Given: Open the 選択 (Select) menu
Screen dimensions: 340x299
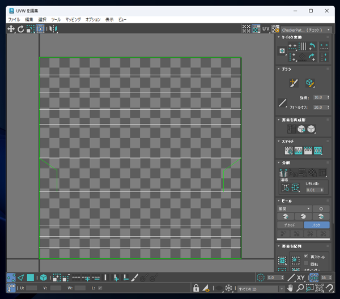Looking at the screenshot, I should pyautogui.click(x=42, y=19).
